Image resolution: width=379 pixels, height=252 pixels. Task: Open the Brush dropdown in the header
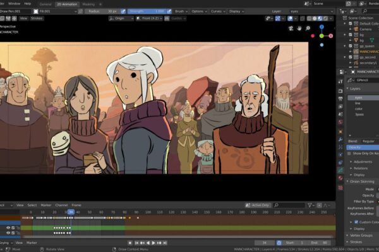179,11
